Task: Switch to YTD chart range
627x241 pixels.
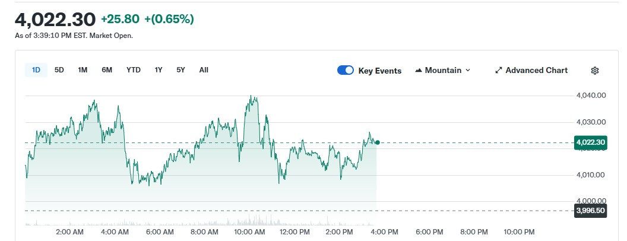Action: [x=134, y=70]
